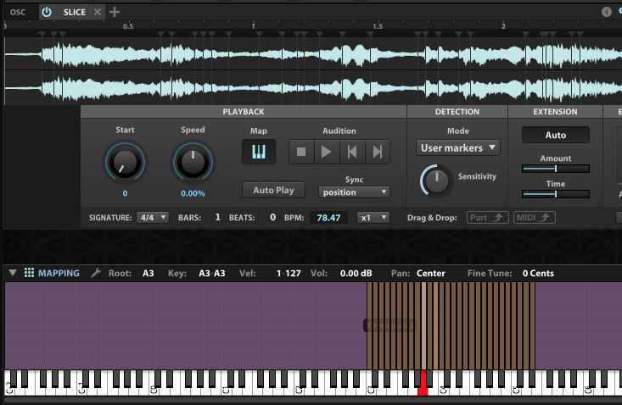Viewport: 622px width, 405px height.
Task: Adjust the Sensitivity knob
Action: (x=436, y=180)
